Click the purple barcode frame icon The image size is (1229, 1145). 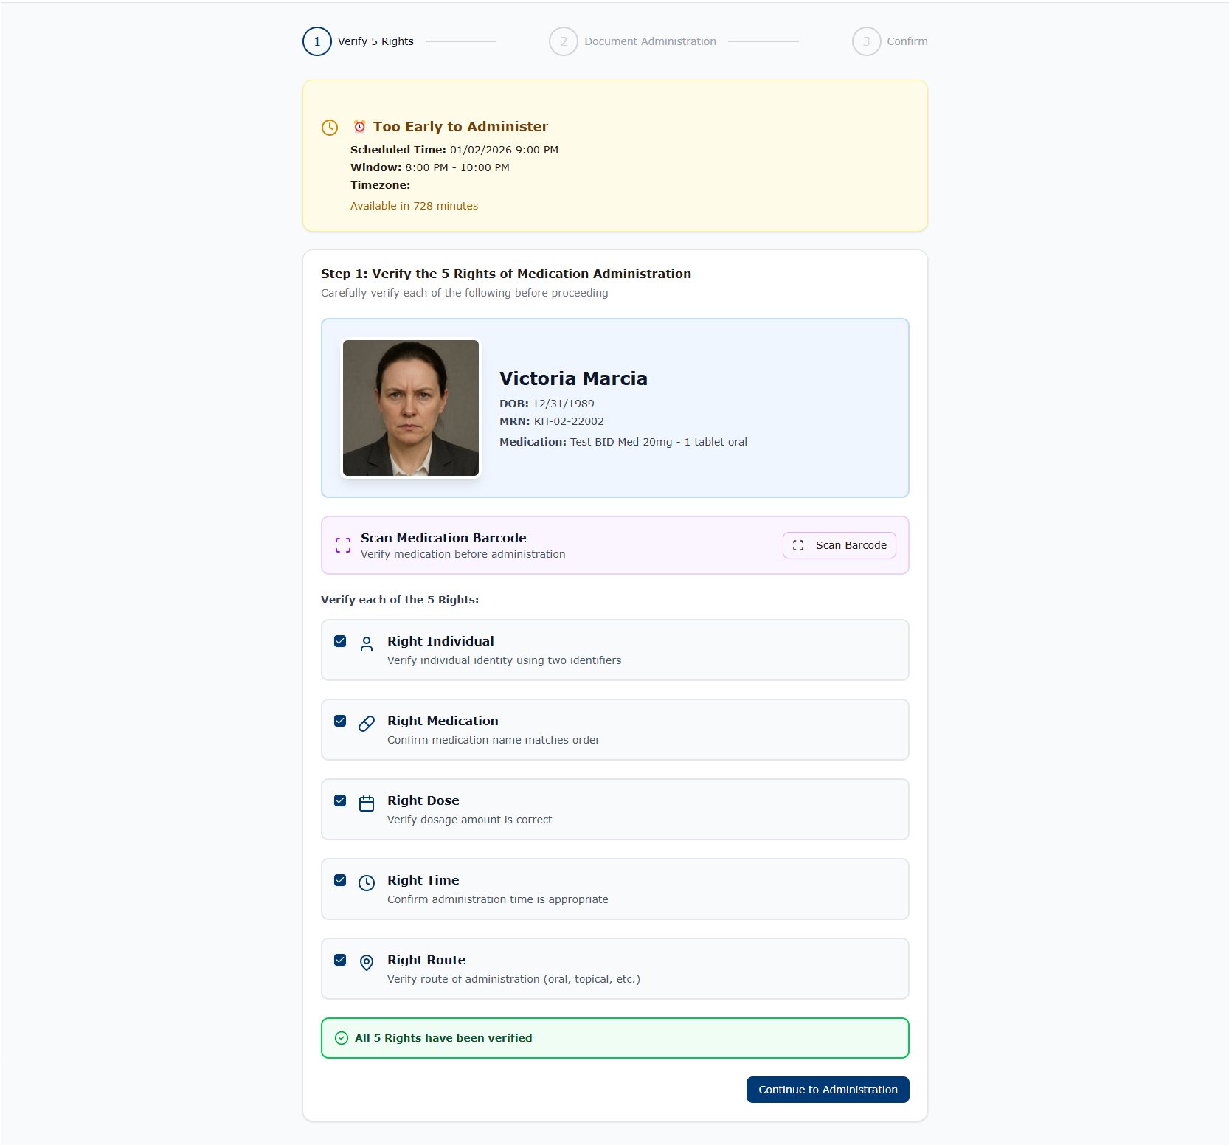point(342,544)
